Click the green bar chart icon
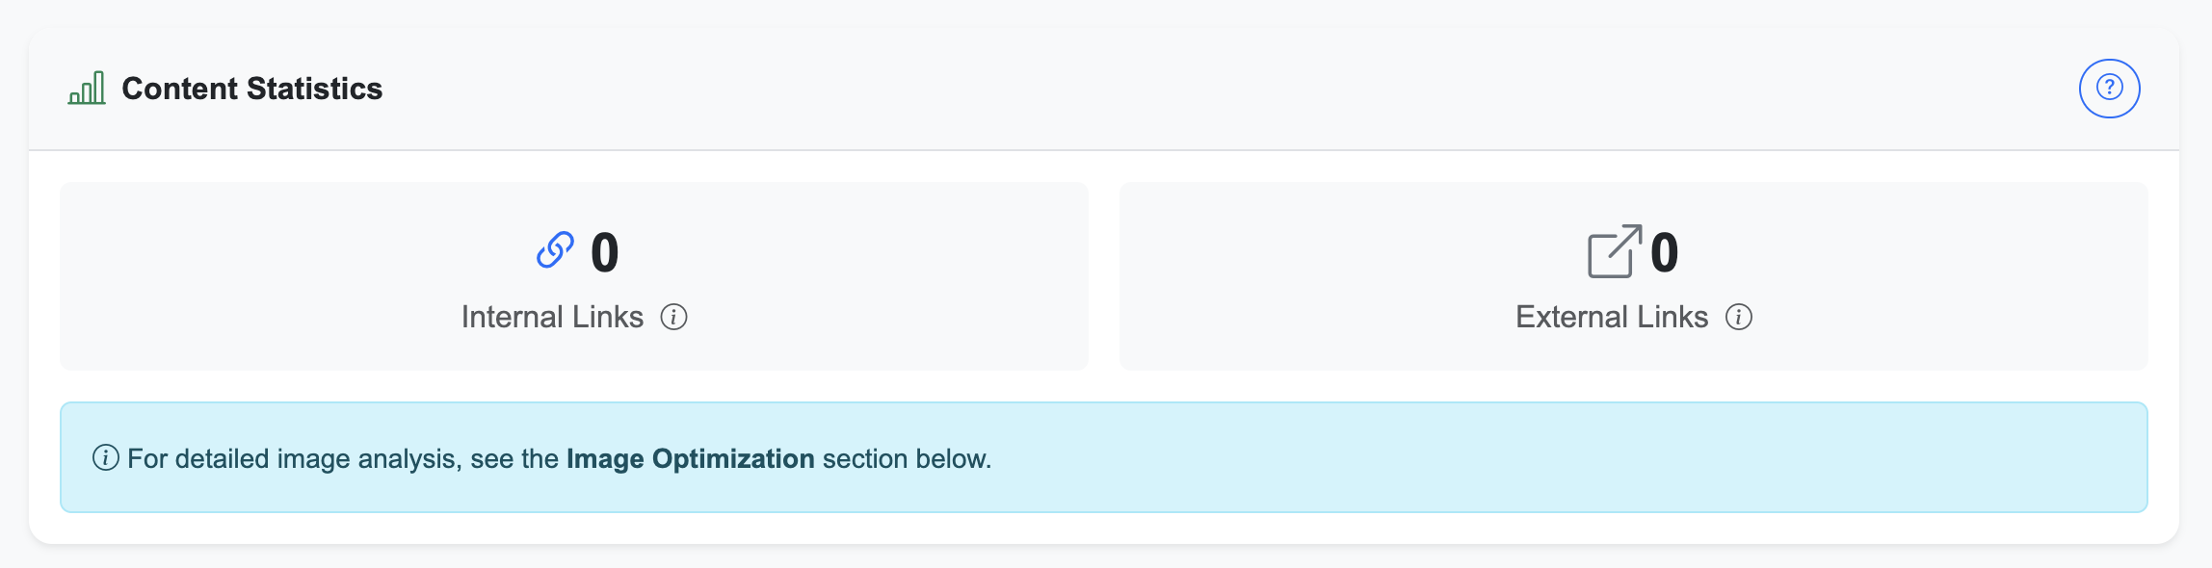The height and width of the screenshot is (568, 2212). 87,89
